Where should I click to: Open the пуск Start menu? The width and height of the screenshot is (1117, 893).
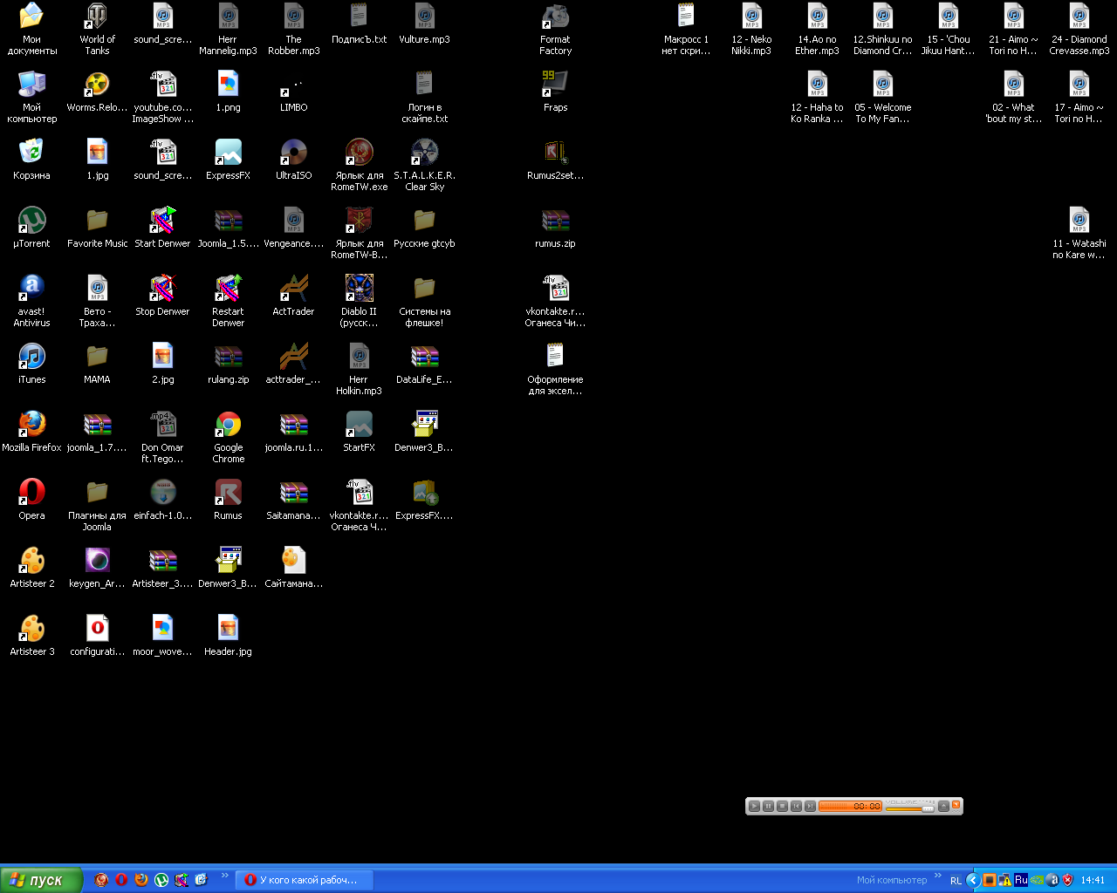[x=41, y=880]
